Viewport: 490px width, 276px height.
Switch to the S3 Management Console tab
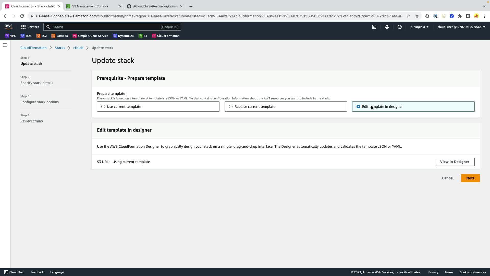point(90,6)
